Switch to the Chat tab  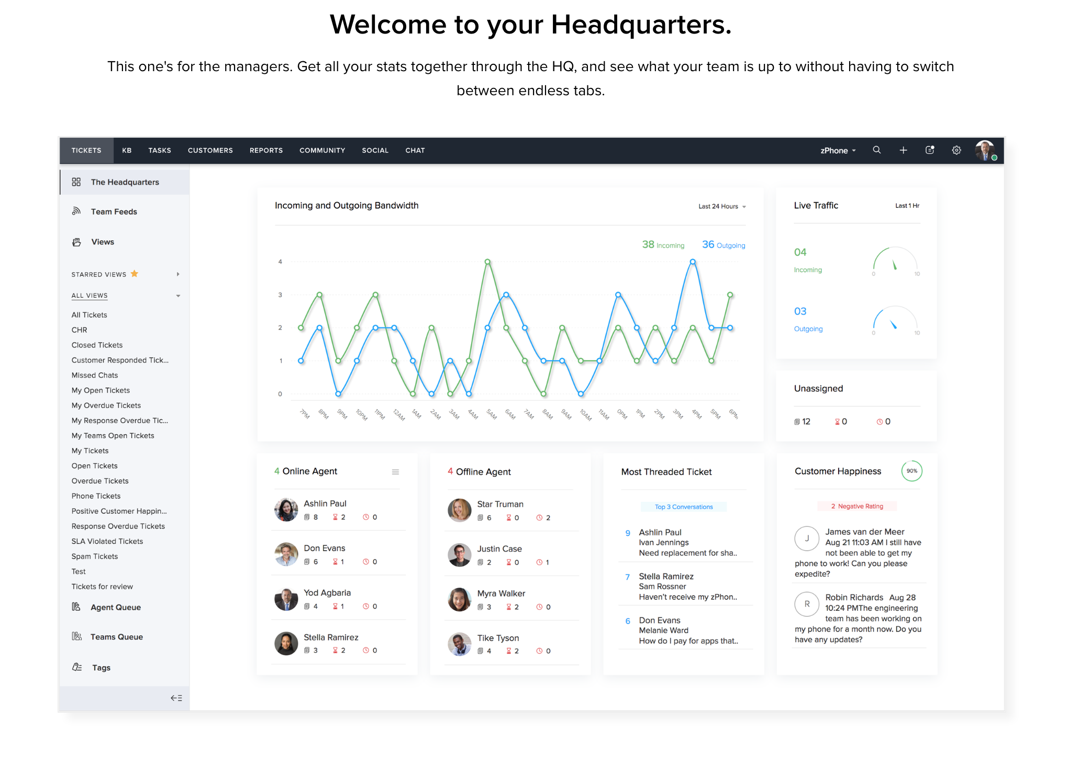coord(415,150)
